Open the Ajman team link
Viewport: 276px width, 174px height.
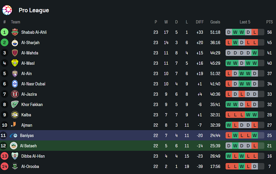[x=27, y=125]
